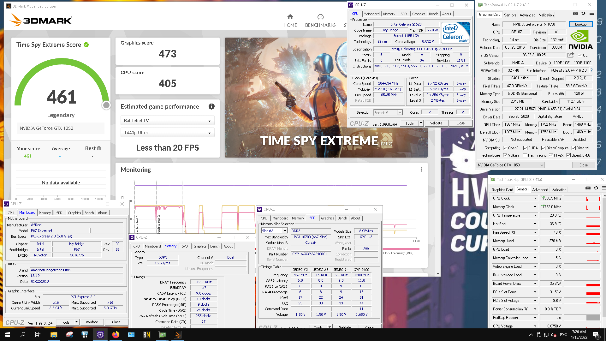Viewport: 606px width, 341px height.
Task: Open the Windows notification center
Action: click(596, 335)
